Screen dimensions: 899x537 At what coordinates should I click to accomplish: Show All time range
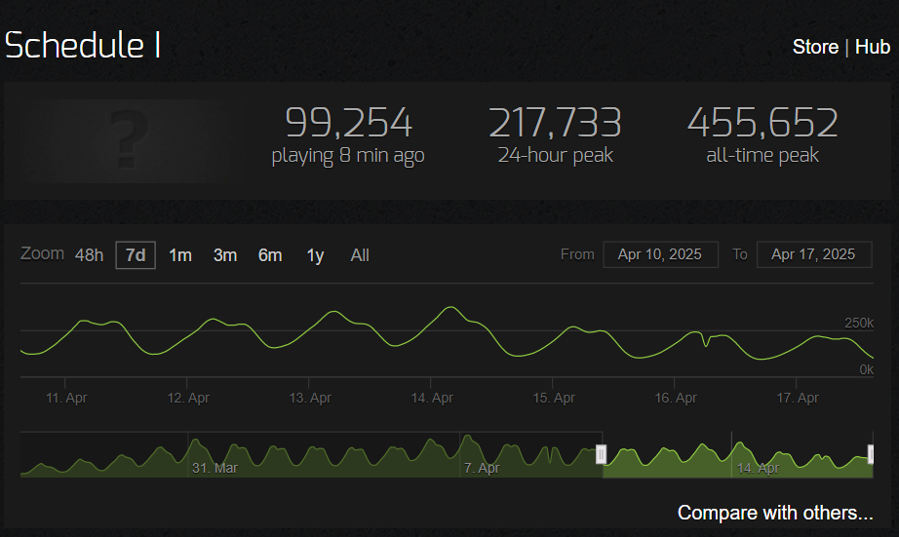click(x=360, y=255)
